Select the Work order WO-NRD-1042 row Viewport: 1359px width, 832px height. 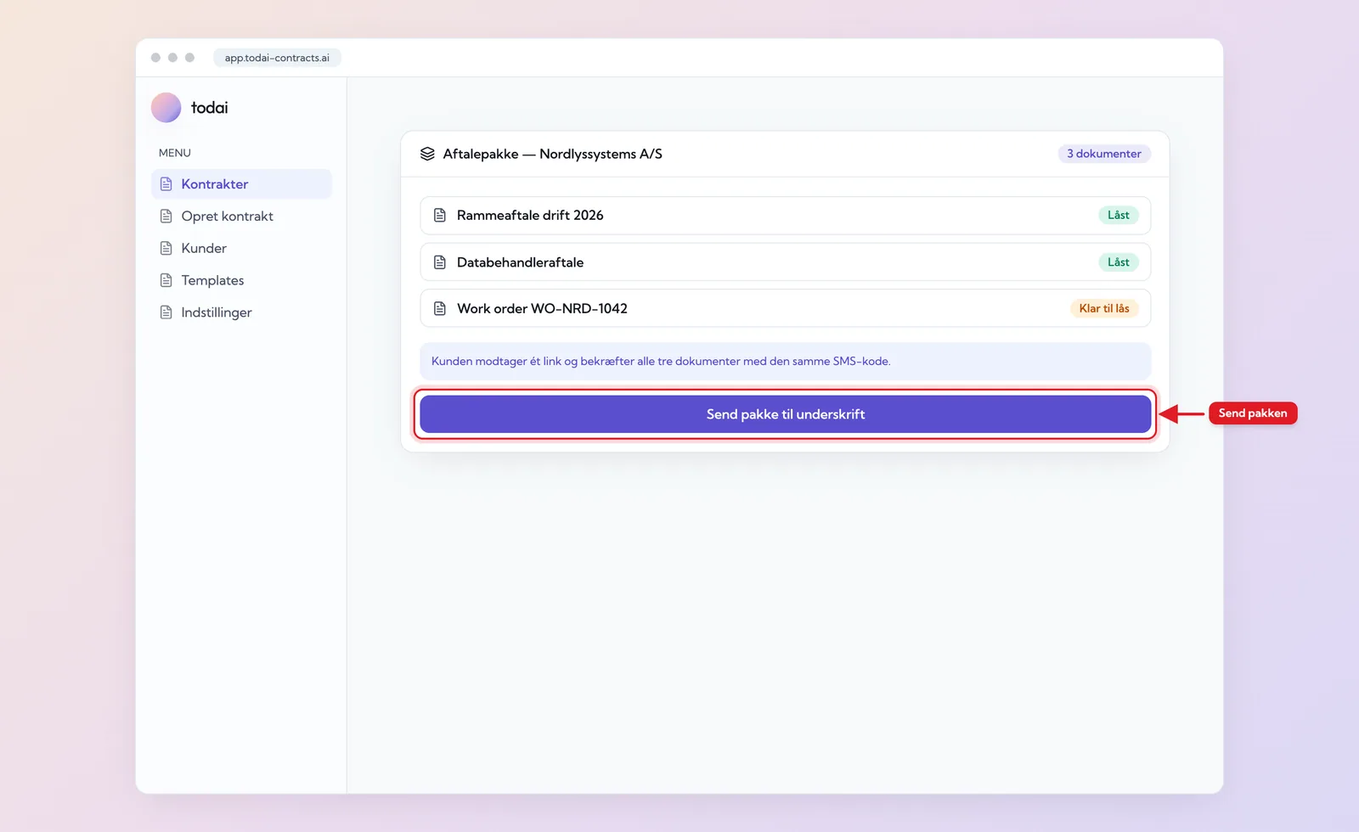click(x=785, y=308)
